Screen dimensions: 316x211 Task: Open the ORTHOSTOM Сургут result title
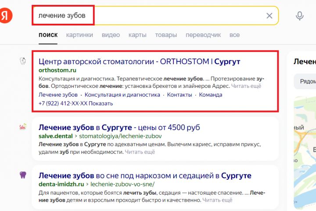(139, 61)
